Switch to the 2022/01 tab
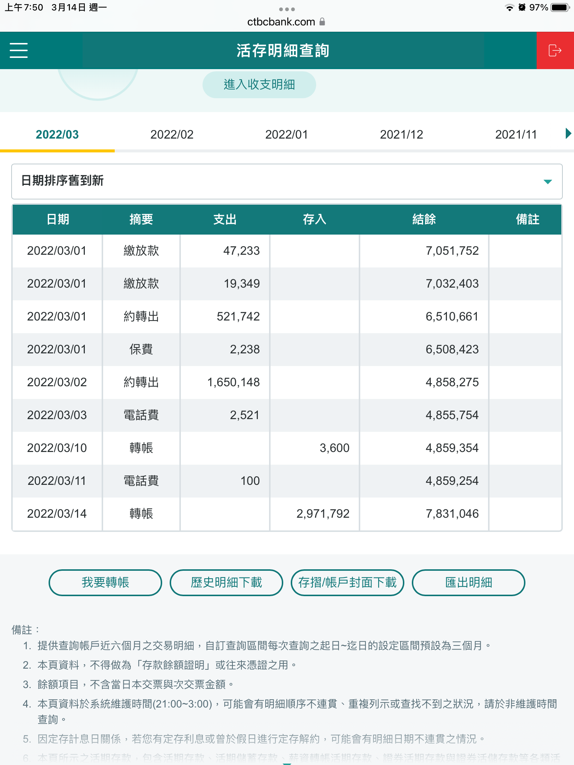Image resolution: width=574 pixels, height=765 pixels. [x=287, y=134]
